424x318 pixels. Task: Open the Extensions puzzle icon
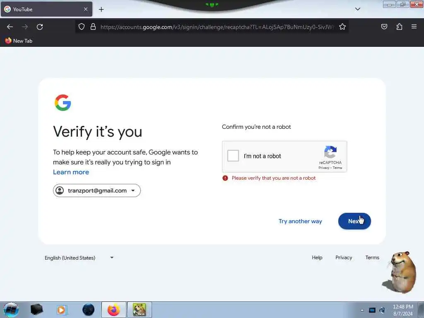click(399, 26)
